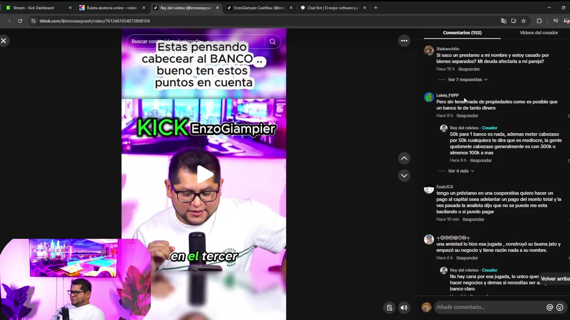Switch to Videos del creador tab
Viewport: 570px width, 320px height.
pyautogui.click(x=539, y=32)
